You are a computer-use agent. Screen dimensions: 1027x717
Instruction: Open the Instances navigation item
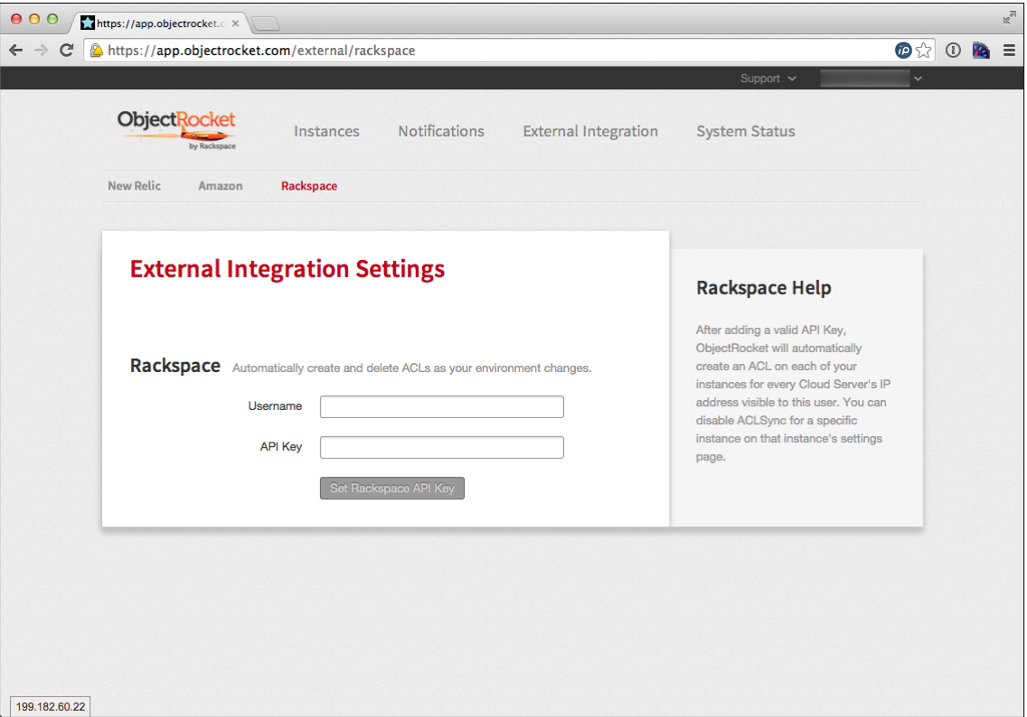pyautogui.click(x=326, y=132)
